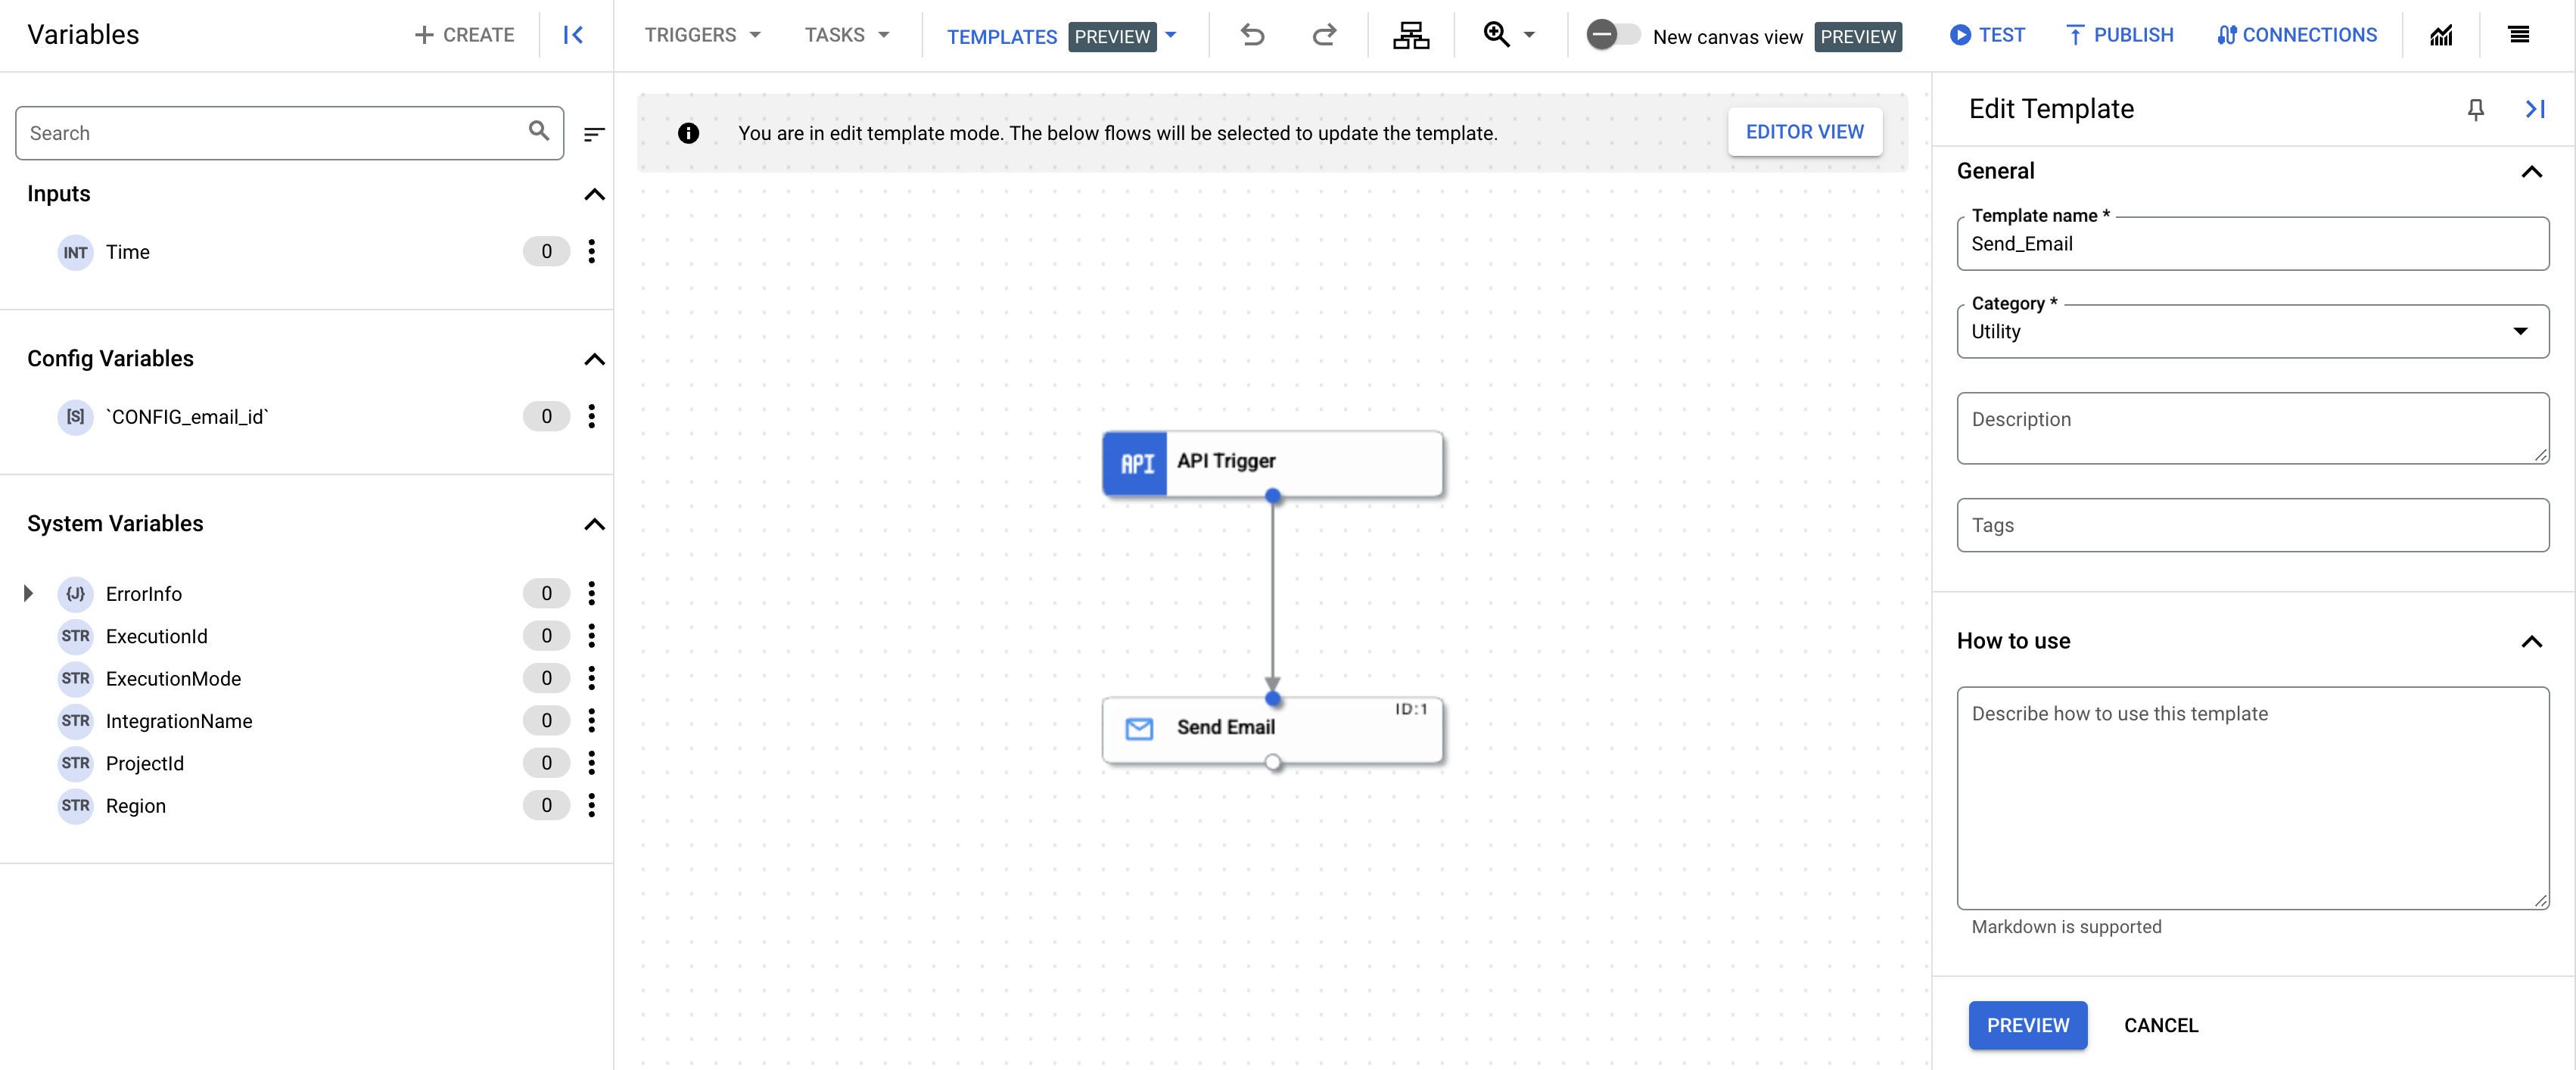The width and height of the screenshot is (2576, 1070).
Task: Collapse the Inputs section
Action: pos(595,192)
